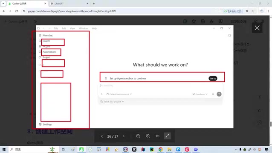Click the Set up button
Viewport: 272px width, 153px height.
pyautogui.click(x=213, y=79)
